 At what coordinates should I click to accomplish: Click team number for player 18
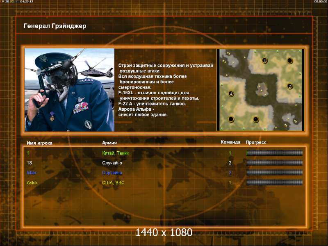click(x=230, y=163)
